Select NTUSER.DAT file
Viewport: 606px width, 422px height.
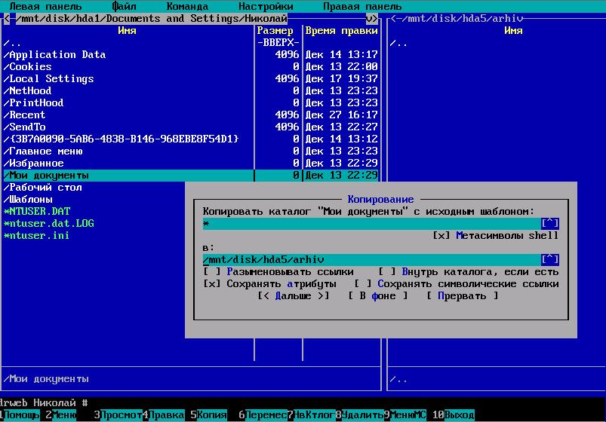(37, 211)
